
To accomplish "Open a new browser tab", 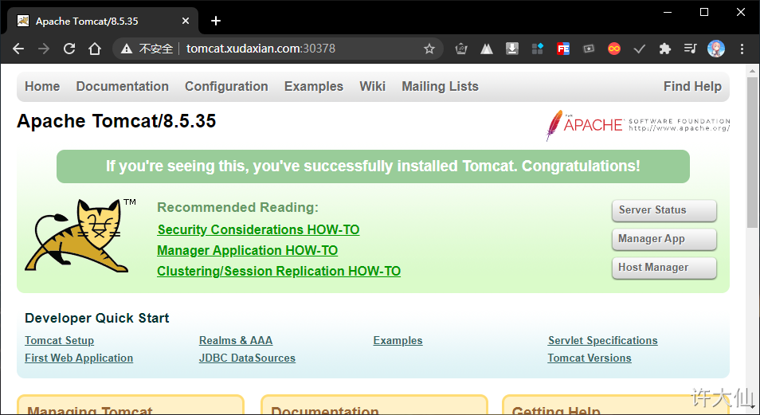I will coord(216,21).
